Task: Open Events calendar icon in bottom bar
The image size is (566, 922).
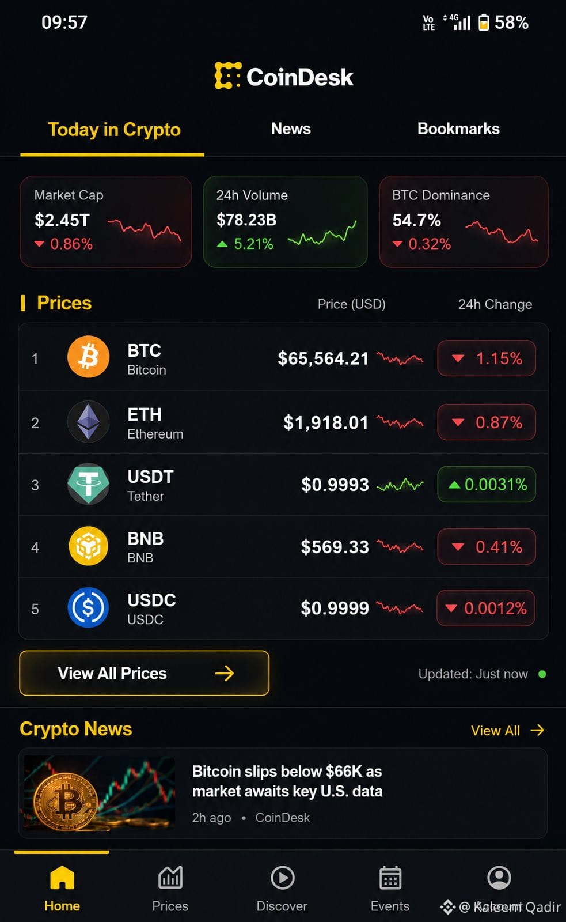Action: 390,878
